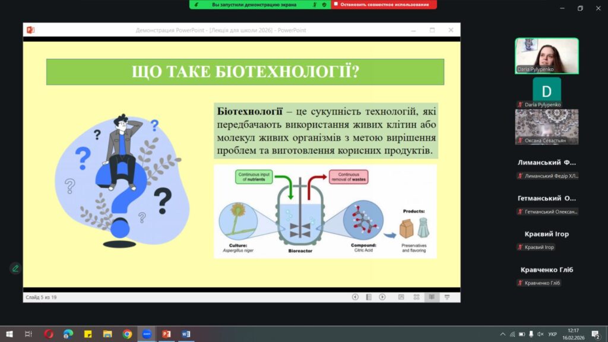The height and width of the screenshot is (342, 608).
Task: Switch to Normal view in status bar
Action: [401, 297]
